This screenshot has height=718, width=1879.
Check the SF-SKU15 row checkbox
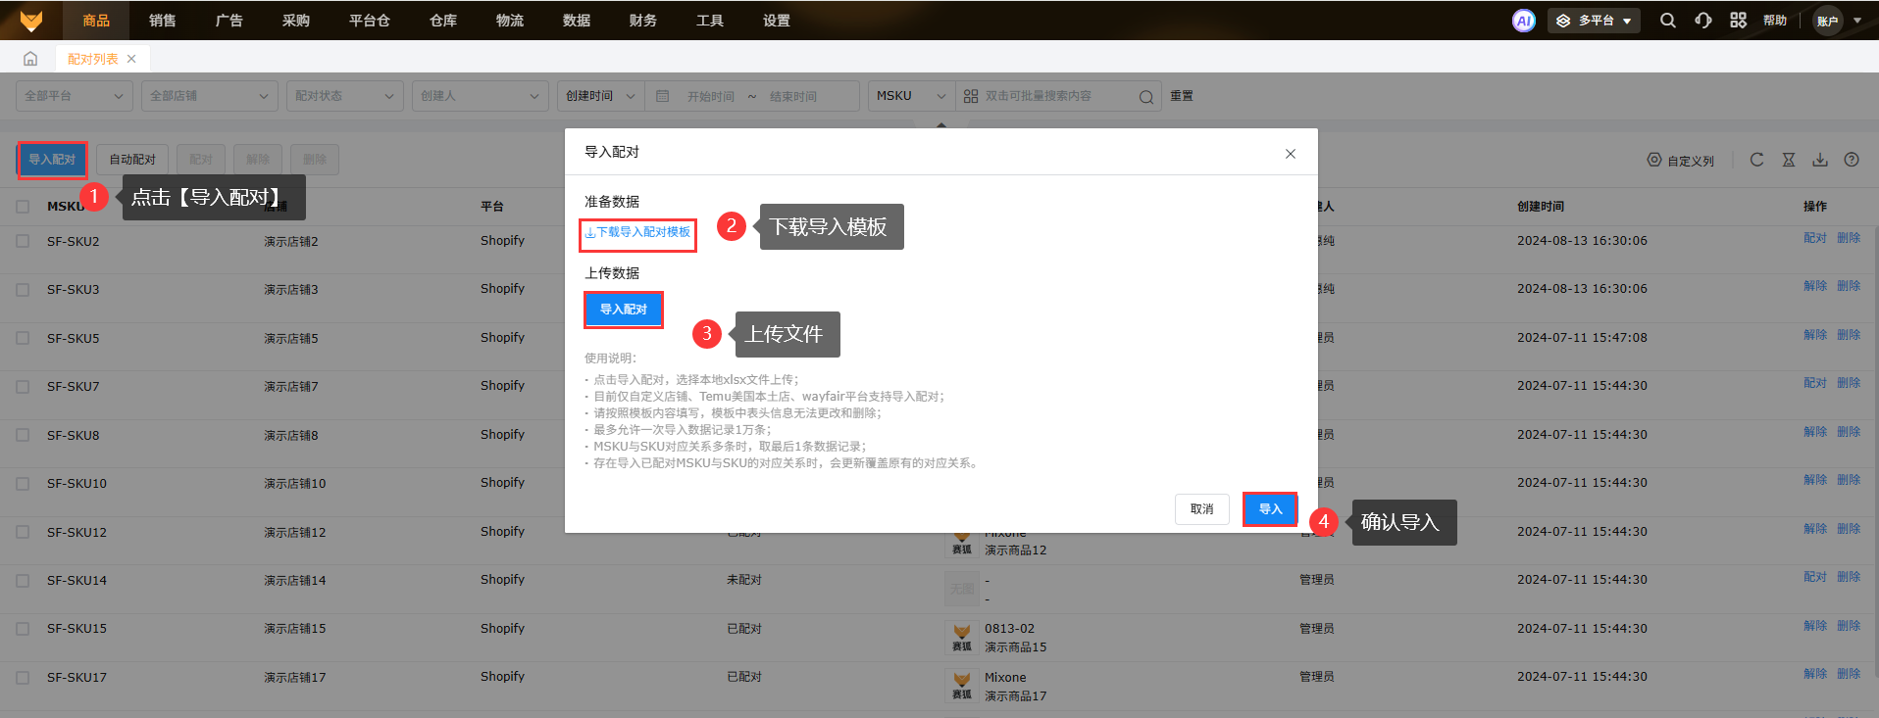coord(23,629)
